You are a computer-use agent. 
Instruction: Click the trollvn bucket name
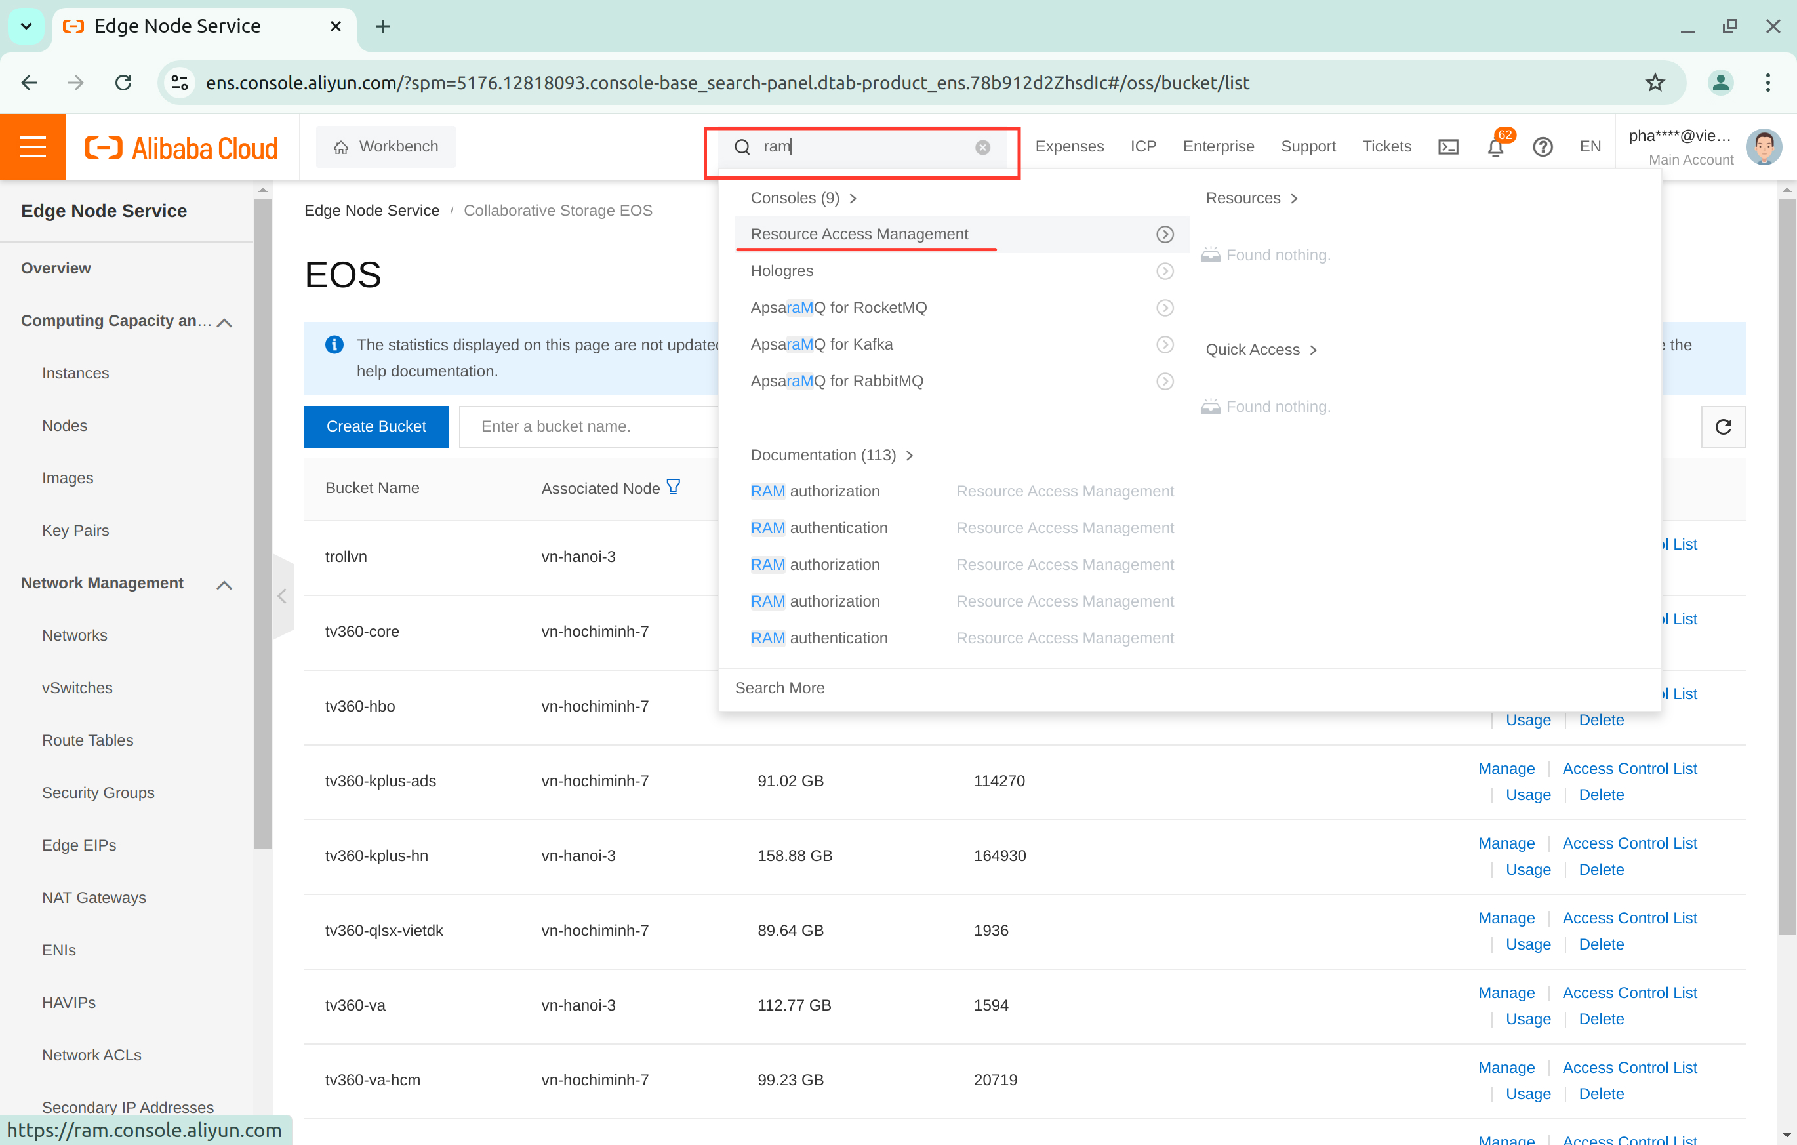(346, 557)
